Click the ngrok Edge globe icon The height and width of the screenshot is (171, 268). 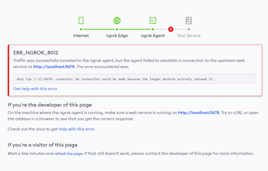click(x=117, y=20)
